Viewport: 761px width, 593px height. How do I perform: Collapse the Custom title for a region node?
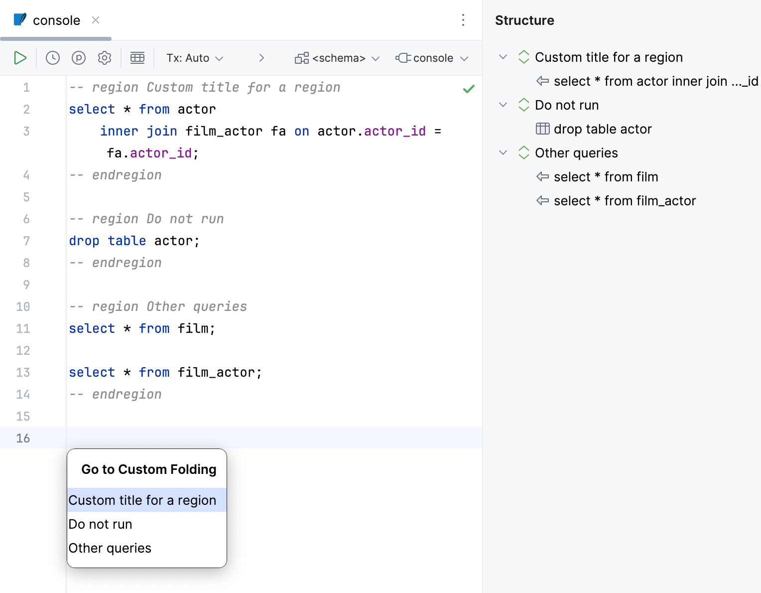(x=503, y=57)
